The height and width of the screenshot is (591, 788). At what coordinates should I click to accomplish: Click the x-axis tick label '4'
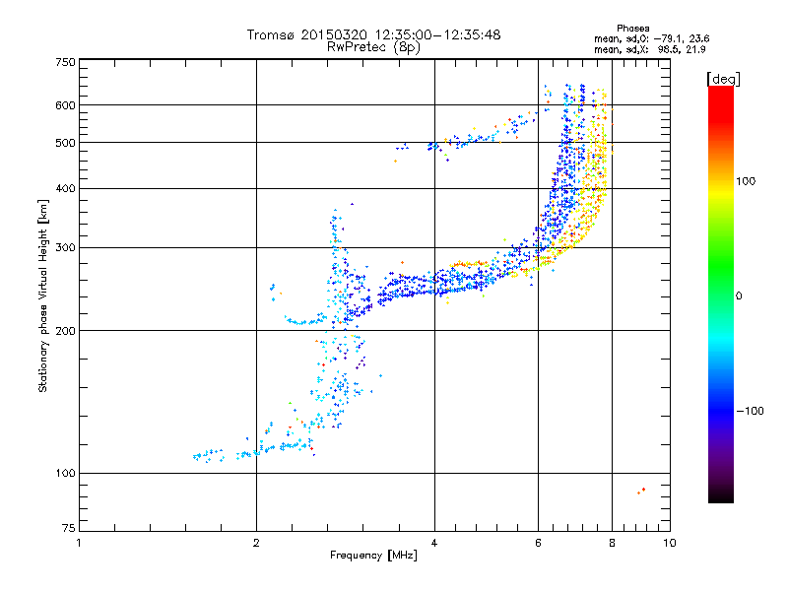tap(434, 543)
